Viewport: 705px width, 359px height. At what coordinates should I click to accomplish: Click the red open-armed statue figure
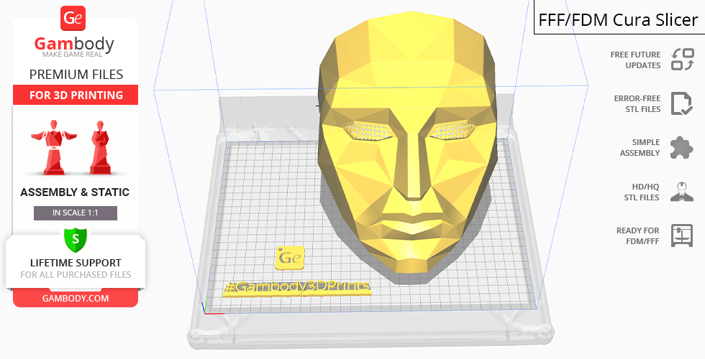point(54,147)
